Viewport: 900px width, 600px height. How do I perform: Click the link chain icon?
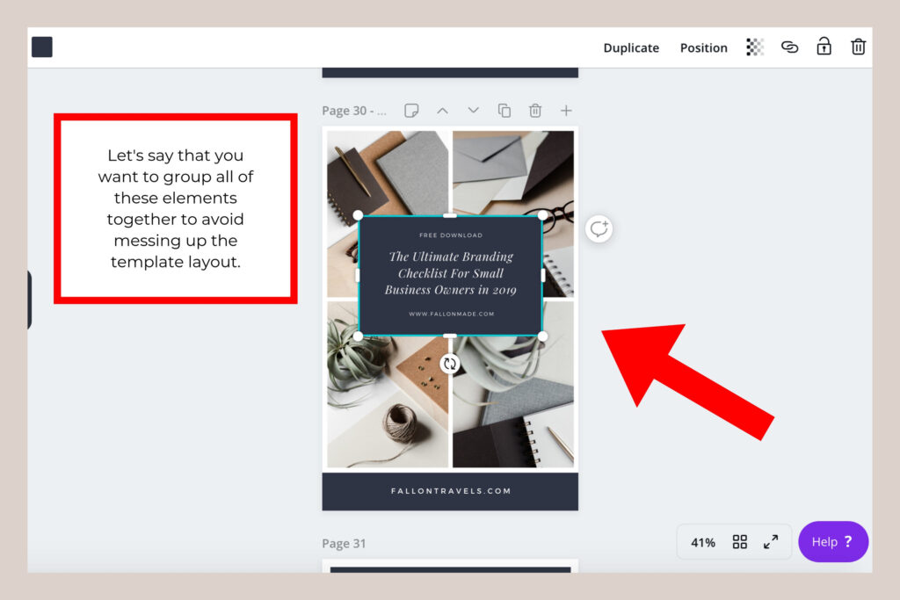click(x=790, y=47)
